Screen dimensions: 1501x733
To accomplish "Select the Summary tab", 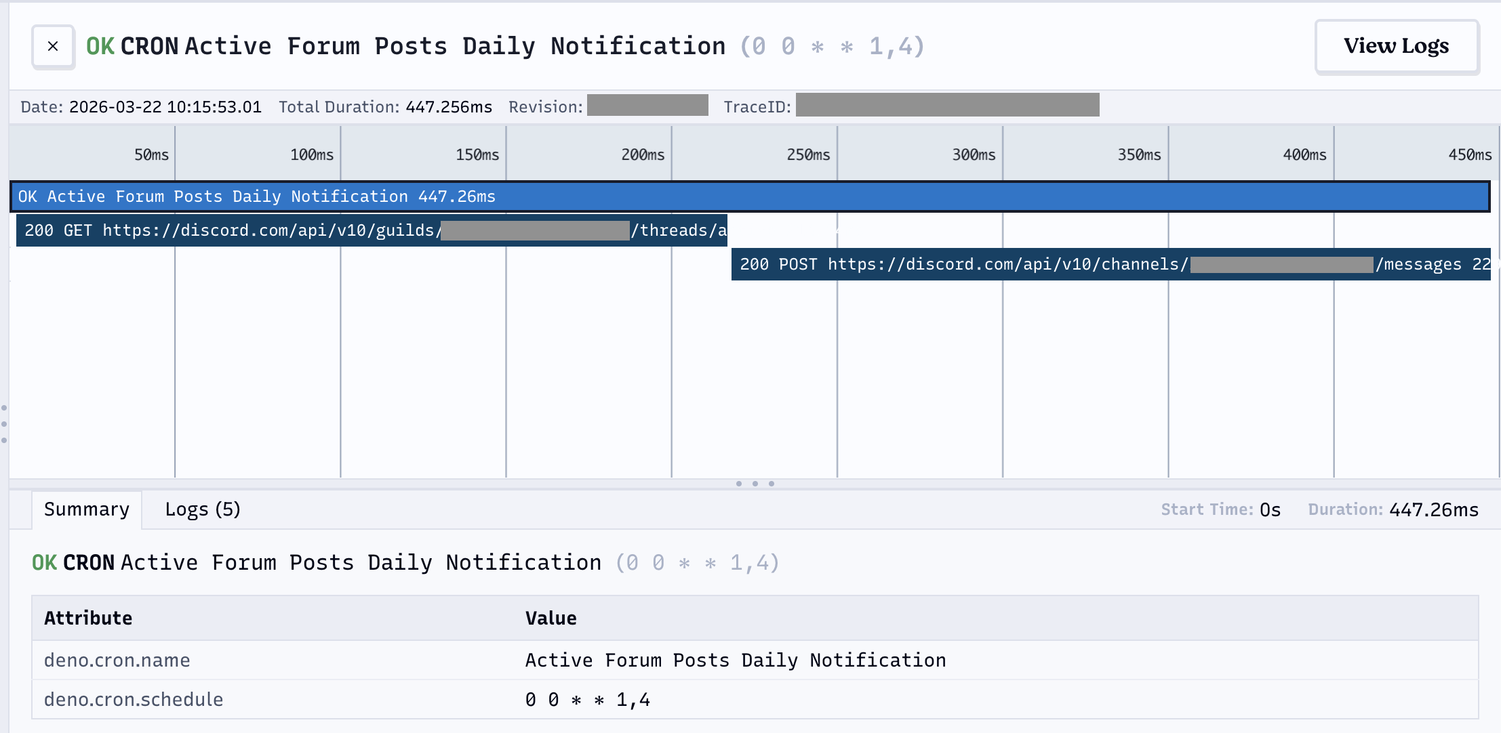I will (87, 509).
